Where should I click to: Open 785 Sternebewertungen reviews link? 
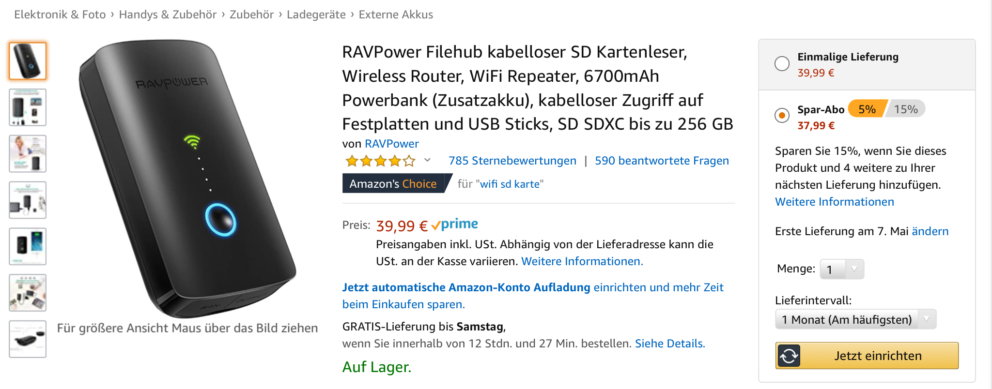[512, 161]
